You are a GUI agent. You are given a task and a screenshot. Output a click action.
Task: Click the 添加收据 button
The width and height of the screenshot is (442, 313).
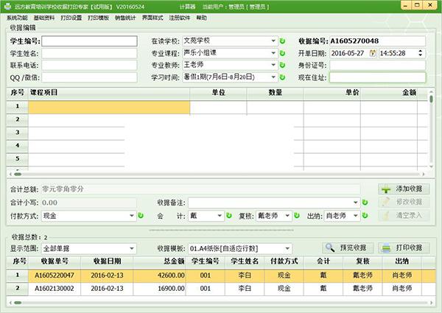[x=404, y=189]
